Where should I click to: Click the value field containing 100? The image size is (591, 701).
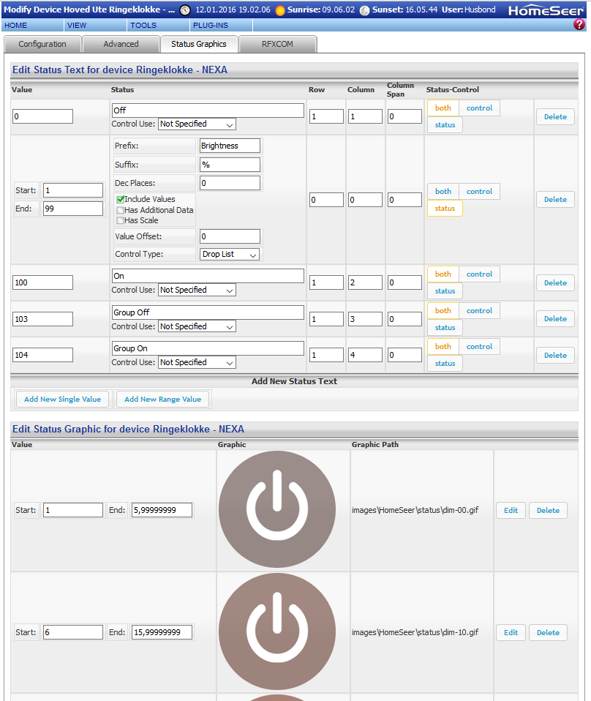[43, 282]
